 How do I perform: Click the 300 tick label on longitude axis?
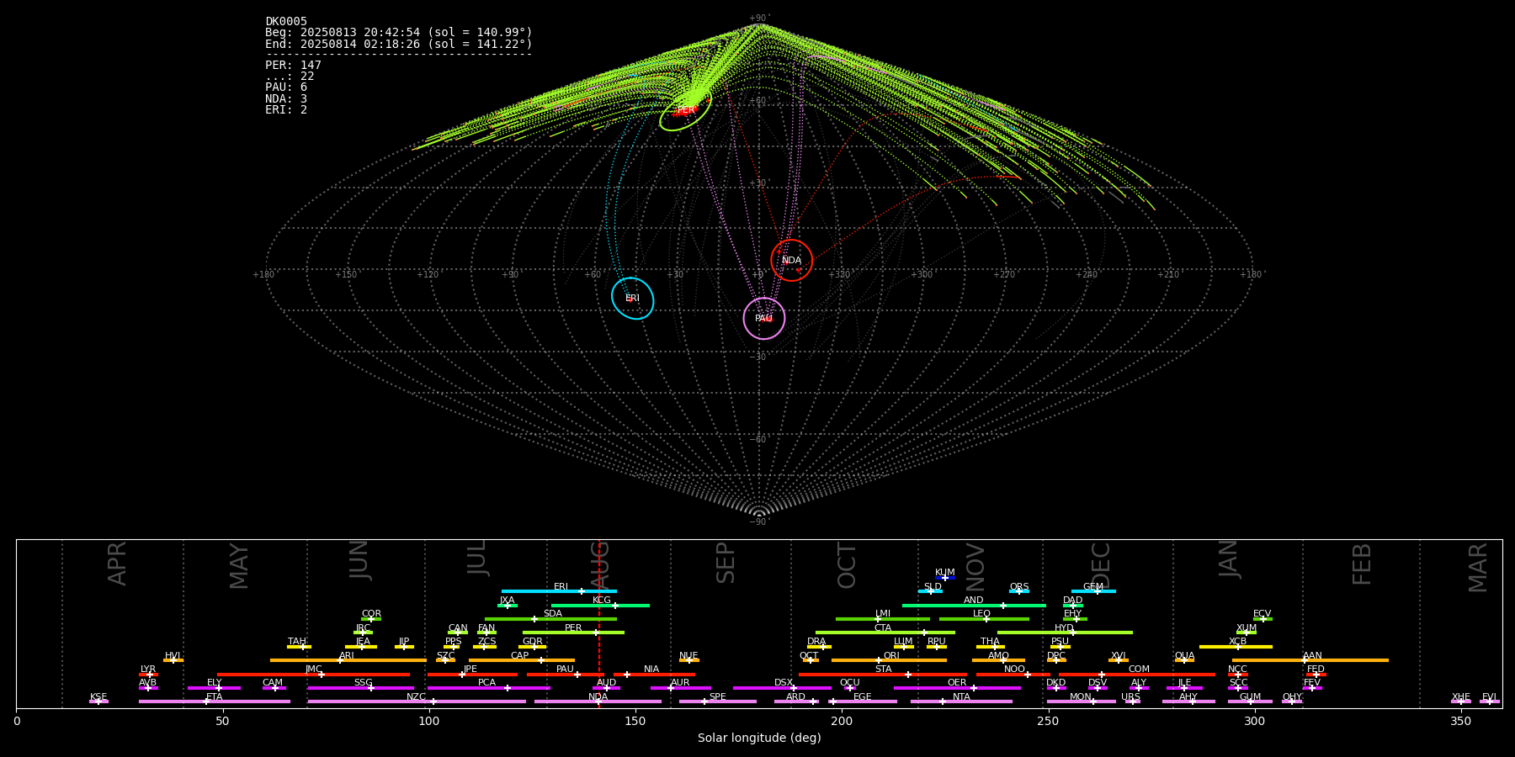tap(1254, 721)
